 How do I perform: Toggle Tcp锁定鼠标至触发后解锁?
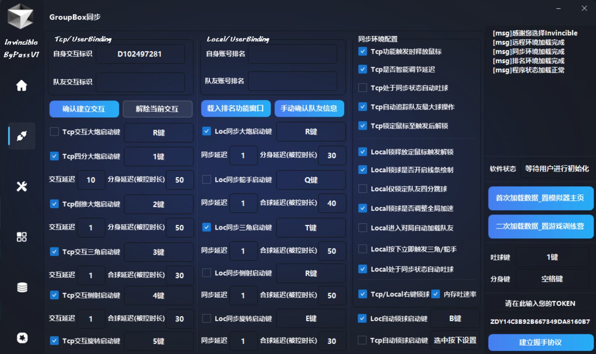(x=363, y=126)
